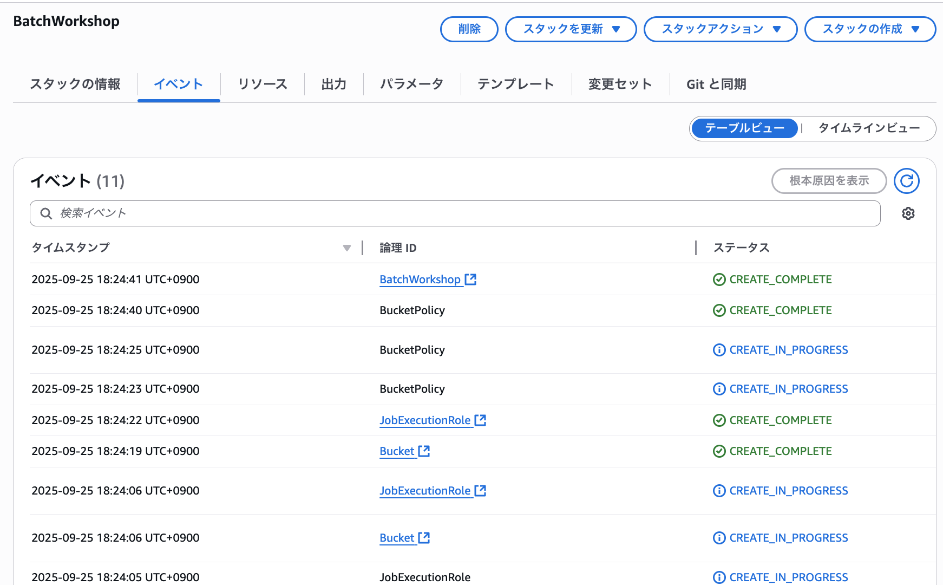Click the success check icon at 18:24:40 BucketPolicy
This screenshot has width=943, height=585.
pos(719,310)
